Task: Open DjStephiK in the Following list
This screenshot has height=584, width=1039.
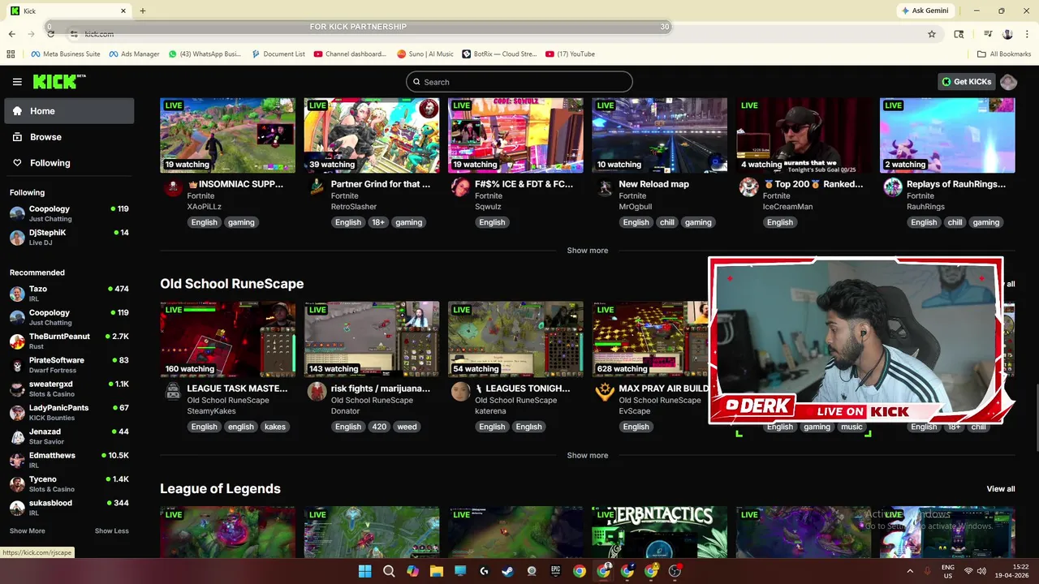Action: [x=69, y=237]
